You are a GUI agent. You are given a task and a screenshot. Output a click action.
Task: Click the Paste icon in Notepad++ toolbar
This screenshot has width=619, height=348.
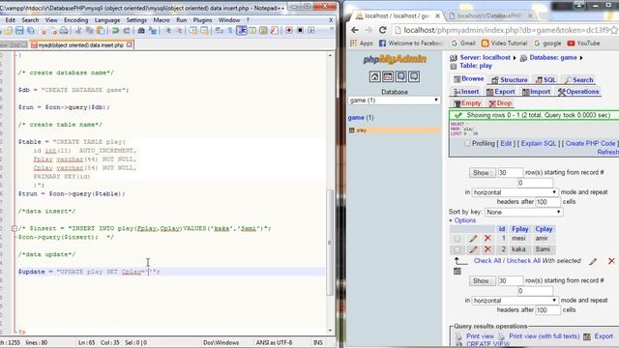(101, 30)
